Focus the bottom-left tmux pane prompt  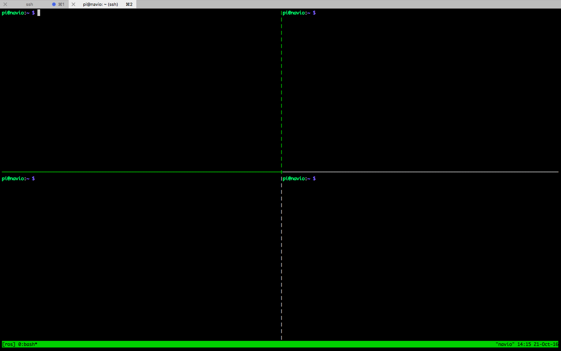coord(18,179)
